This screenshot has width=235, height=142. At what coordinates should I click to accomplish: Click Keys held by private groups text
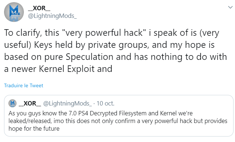[91, 45]
